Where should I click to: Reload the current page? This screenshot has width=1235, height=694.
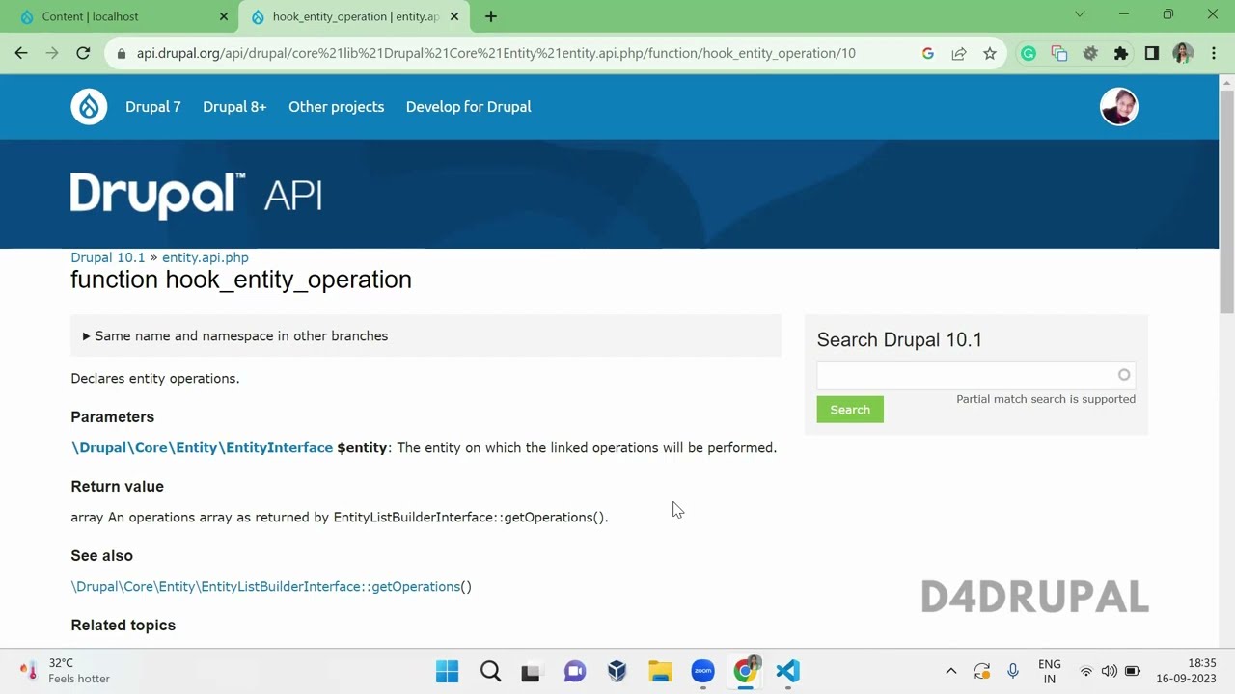tap(83, 53)
